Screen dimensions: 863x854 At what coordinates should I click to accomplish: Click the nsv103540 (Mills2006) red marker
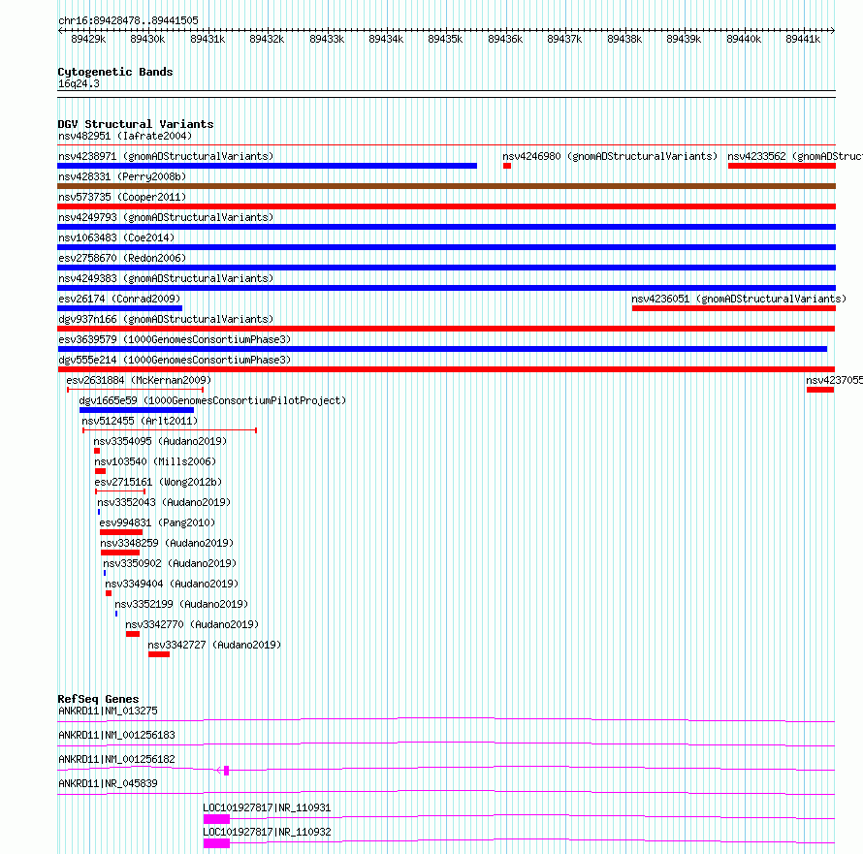click(100, 471)
